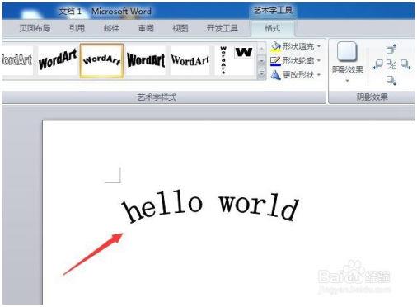Nudge shadow right icon
The image size is (417, 307).
click(405, 65)
